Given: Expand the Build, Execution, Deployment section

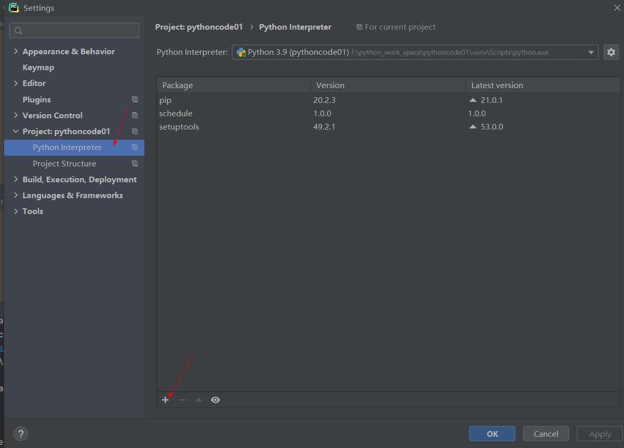Looking at the screenshot, I should click(x=15, y=179).
